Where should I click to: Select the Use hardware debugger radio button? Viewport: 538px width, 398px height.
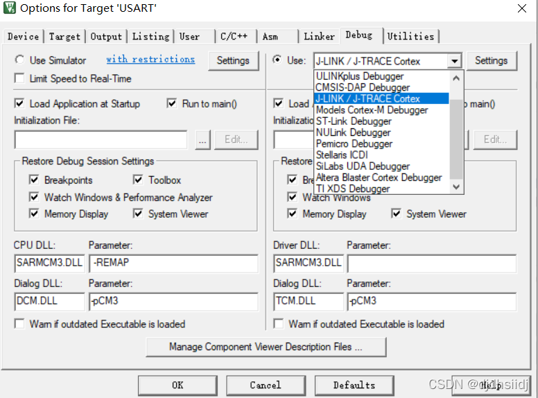[277, 60]
